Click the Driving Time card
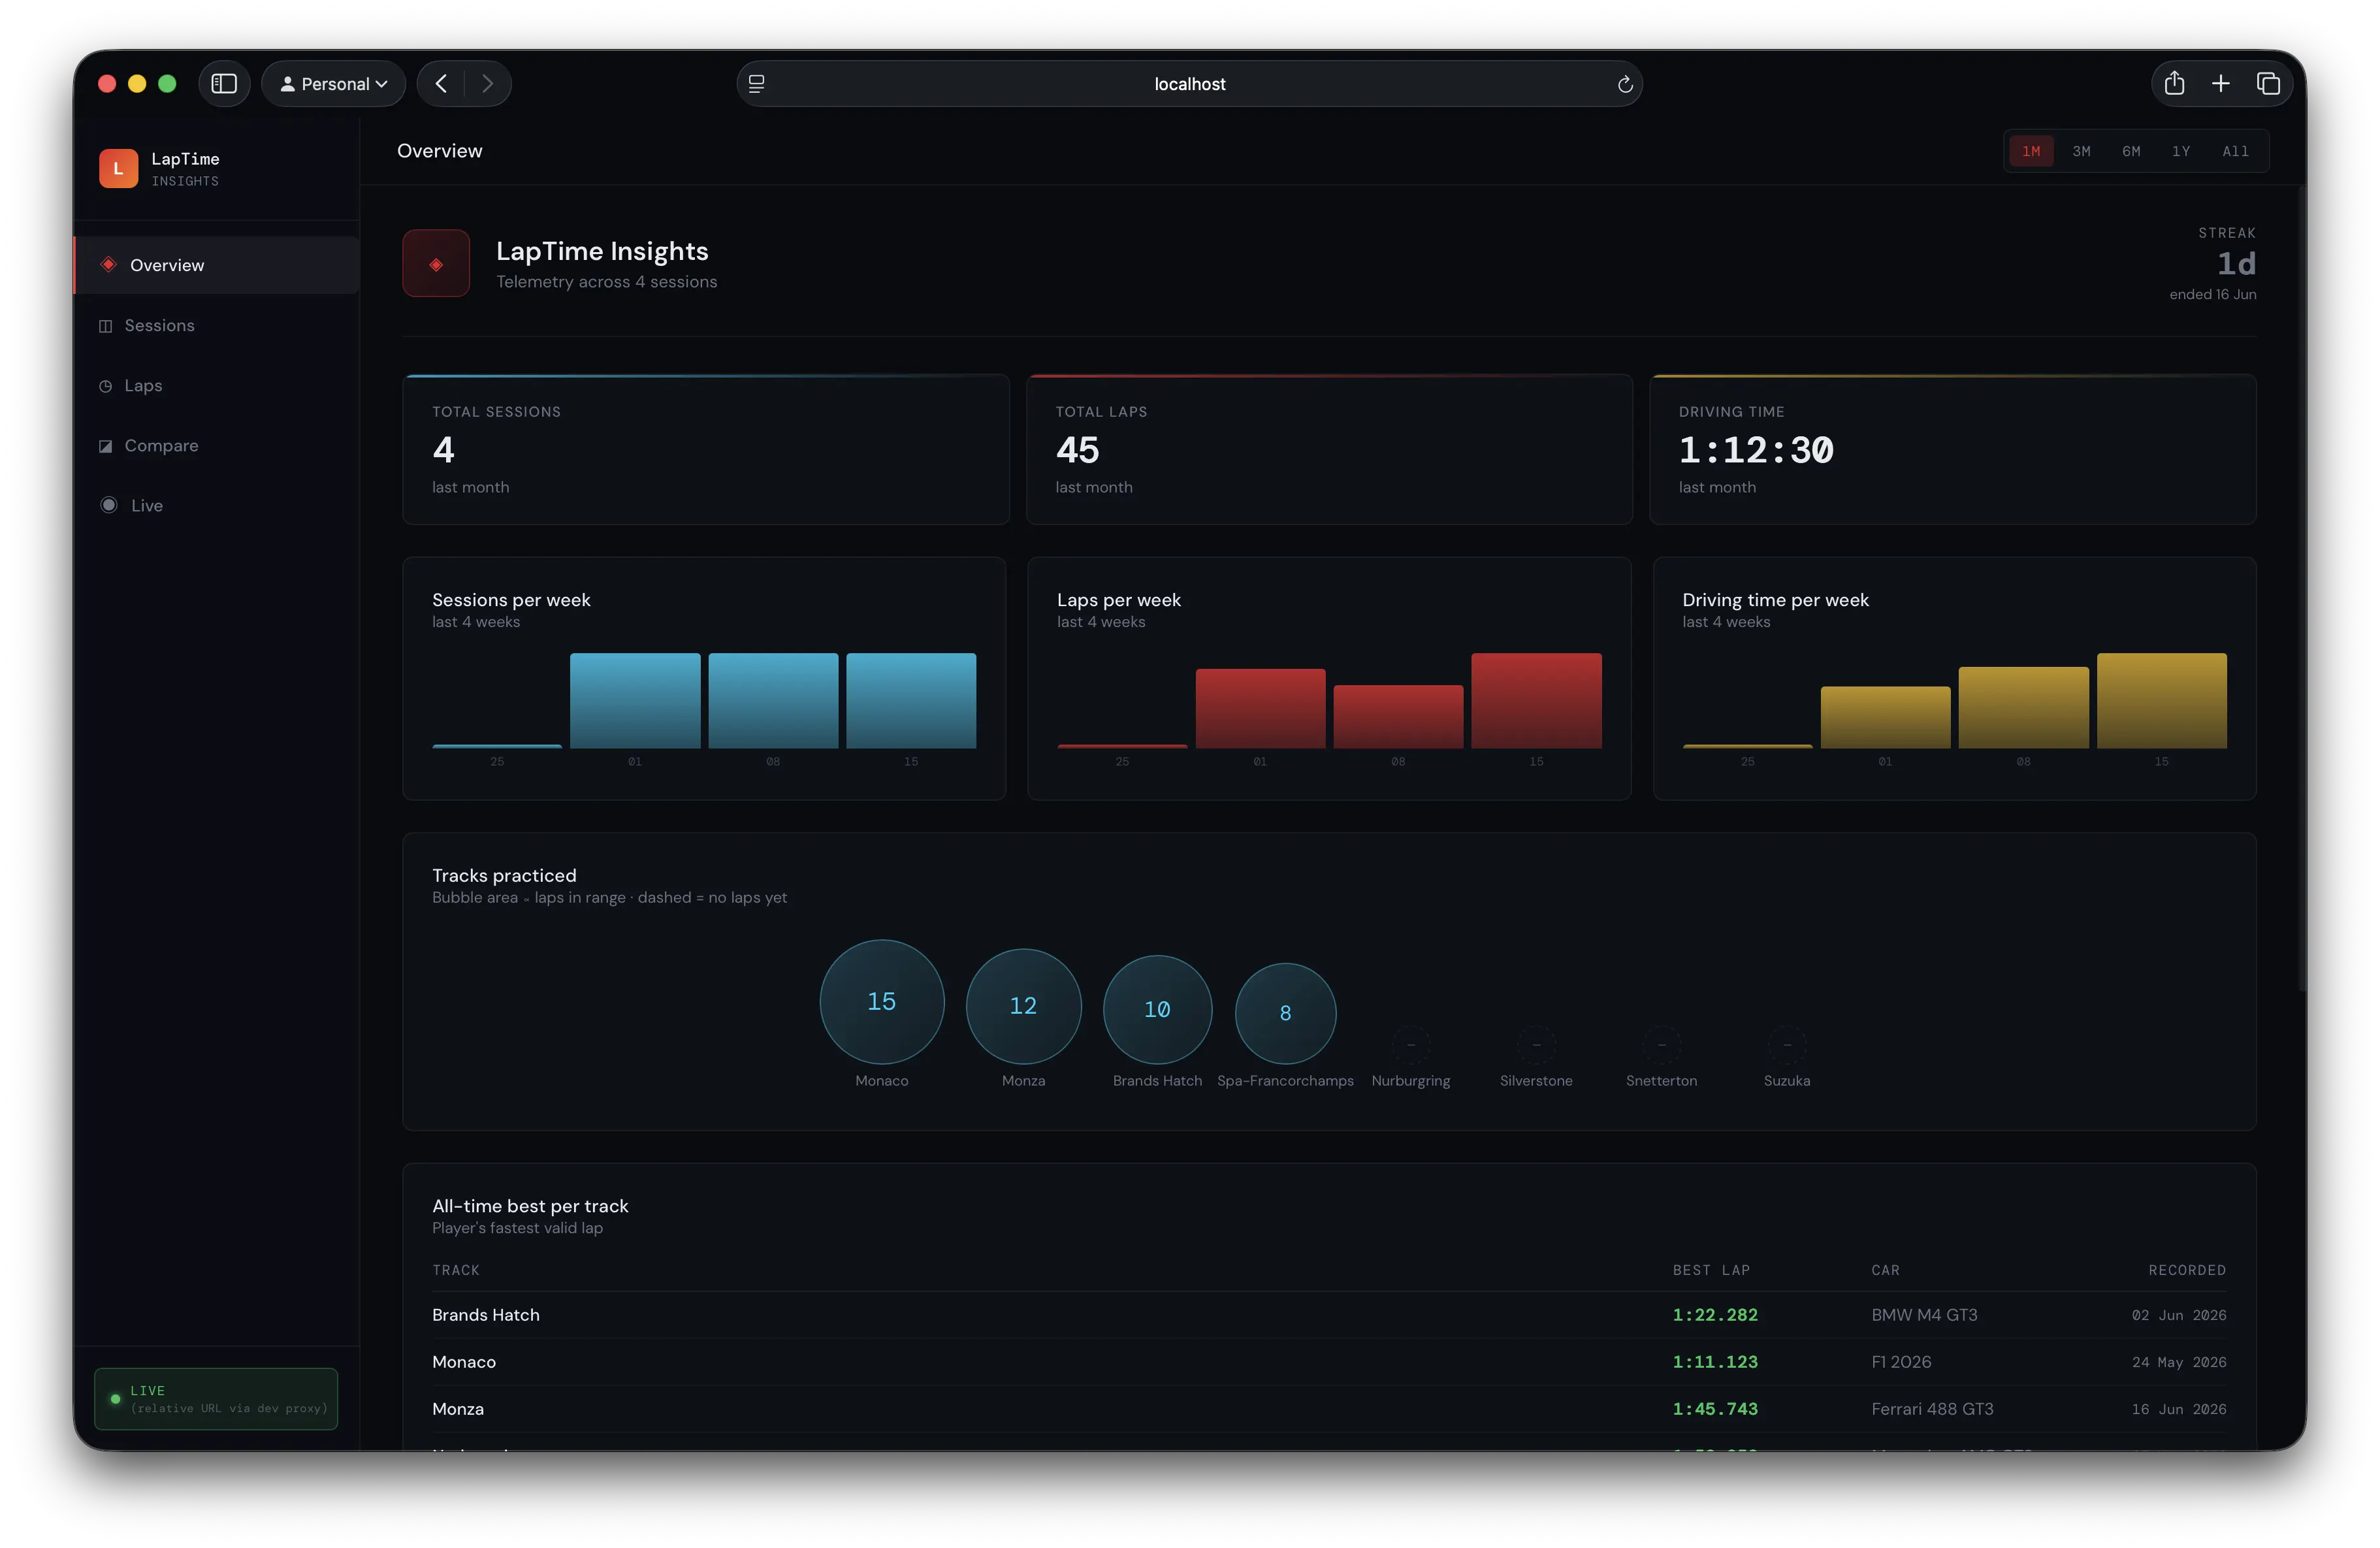This screenshot has height=1548, width=2380. [1952, 449]
